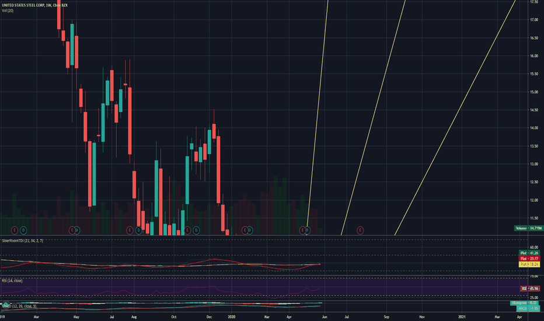Viewport: 544px width, 321px height.
Task: Click the red Plot value tag
Action: point(529,259)
